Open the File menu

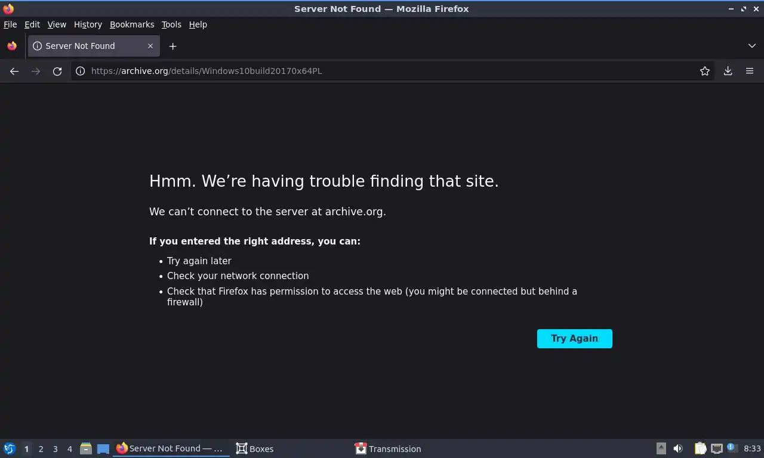click(10, 24)
